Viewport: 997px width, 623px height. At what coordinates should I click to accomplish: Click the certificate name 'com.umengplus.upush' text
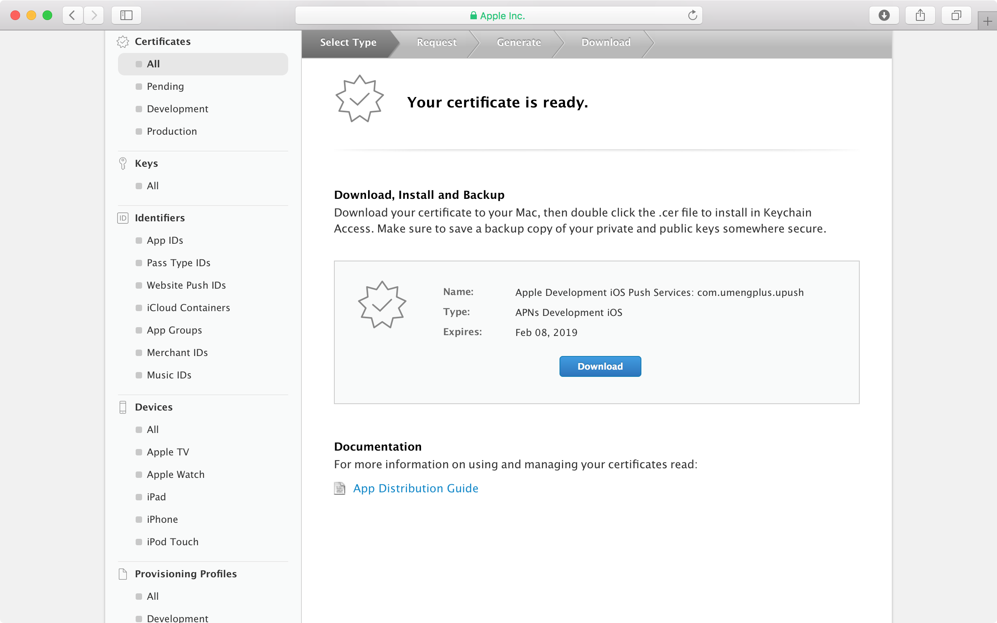(x=750, y=293)
